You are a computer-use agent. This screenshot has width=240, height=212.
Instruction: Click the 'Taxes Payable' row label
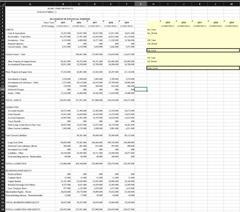(14, 121)
